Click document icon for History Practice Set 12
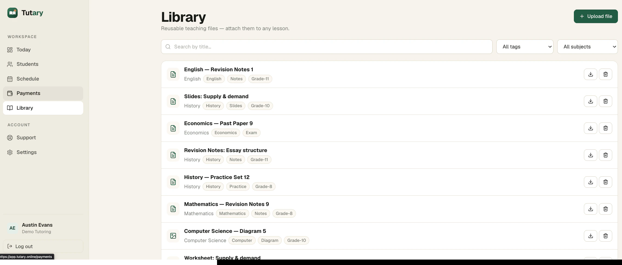This screenshot has width=622, height=265. [x=173, y=182]
